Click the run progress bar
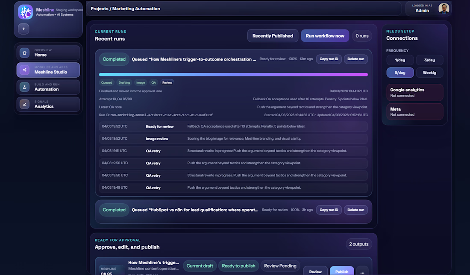470x275 pixels. click(233, 74)
